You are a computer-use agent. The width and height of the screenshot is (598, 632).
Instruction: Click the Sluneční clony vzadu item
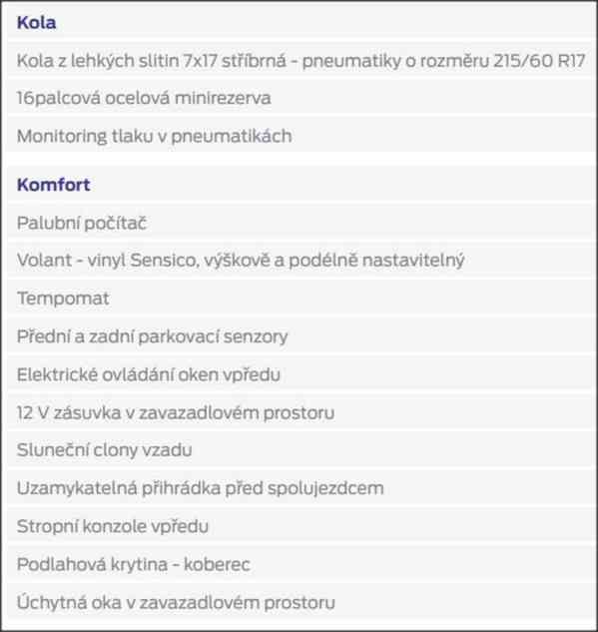(x=300, y=450)
